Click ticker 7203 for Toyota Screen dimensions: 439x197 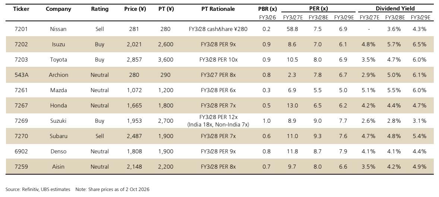(x=21, y=60)
